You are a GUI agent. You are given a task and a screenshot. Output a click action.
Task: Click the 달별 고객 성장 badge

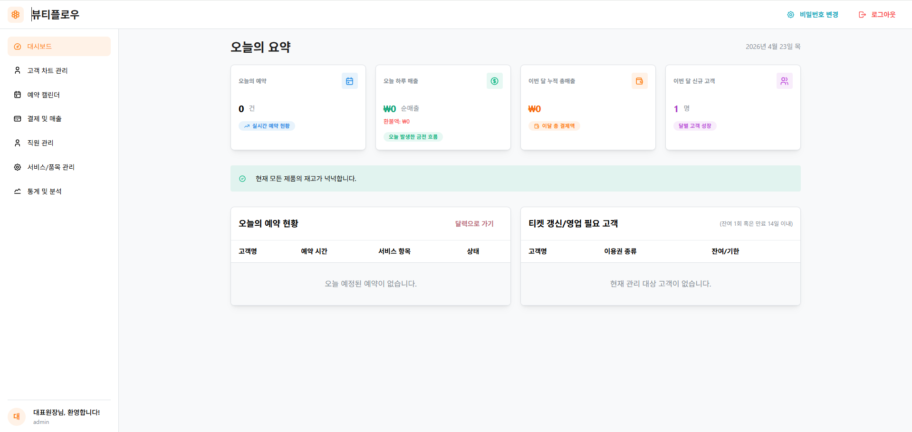coord(694,126)
